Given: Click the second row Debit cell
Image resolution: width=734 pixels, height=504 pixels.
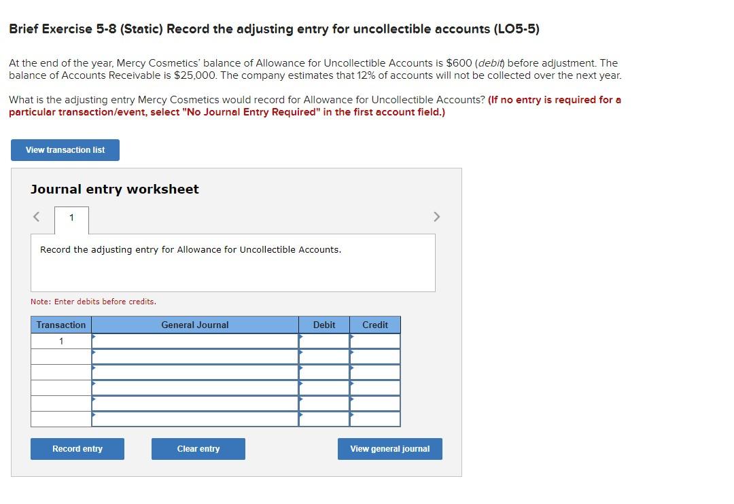Looking at the screenshot, I should (x=324, y=356).
